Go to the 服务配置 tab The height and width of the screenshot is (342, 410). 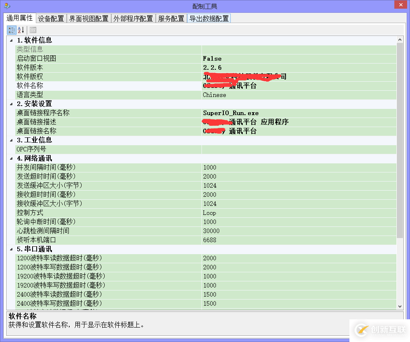tap(171, 19)
